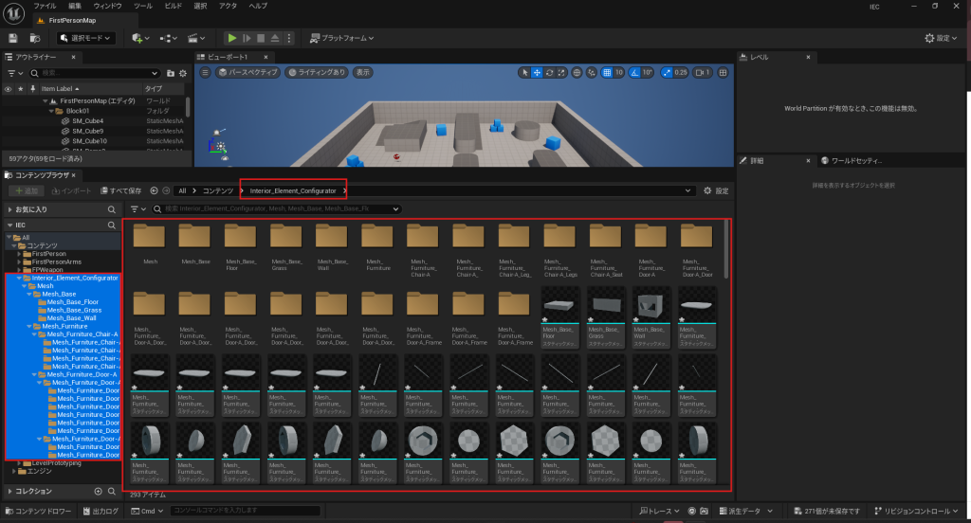
Task: Toggle grid snapping in the viewport
Action: tap(606, 72)
